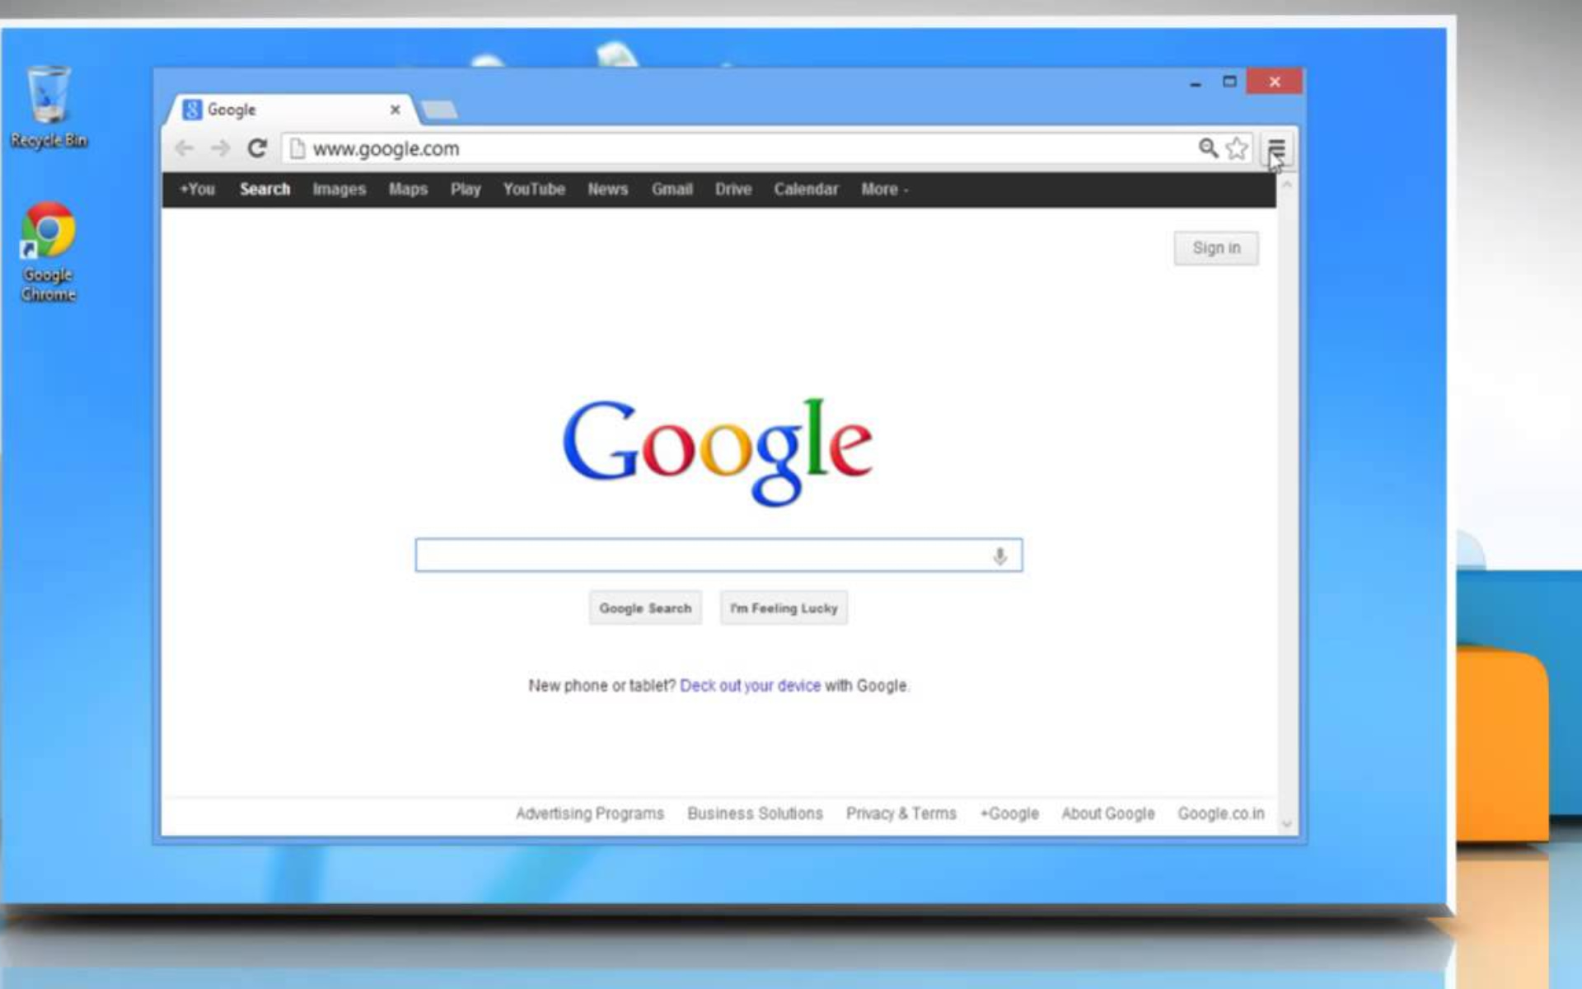Click the address bar lock/info icon
Image resolution: width=1582 pixels, height=989 pixels.
click(296, 148)
